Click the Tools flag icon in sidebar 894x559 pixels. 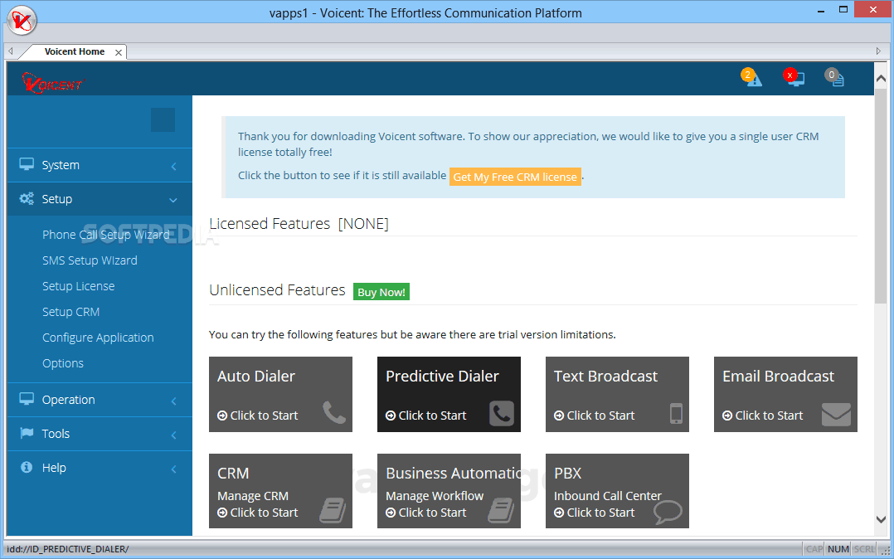(x=27, y=433)
